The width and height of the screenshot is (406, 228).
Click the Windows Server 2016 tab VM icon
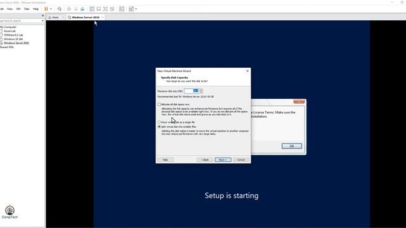click(69, 17)
